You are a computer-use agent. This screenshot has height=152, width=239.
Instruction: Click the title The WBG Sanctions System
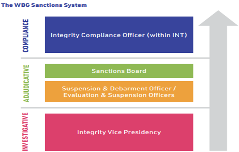[44, 5]
